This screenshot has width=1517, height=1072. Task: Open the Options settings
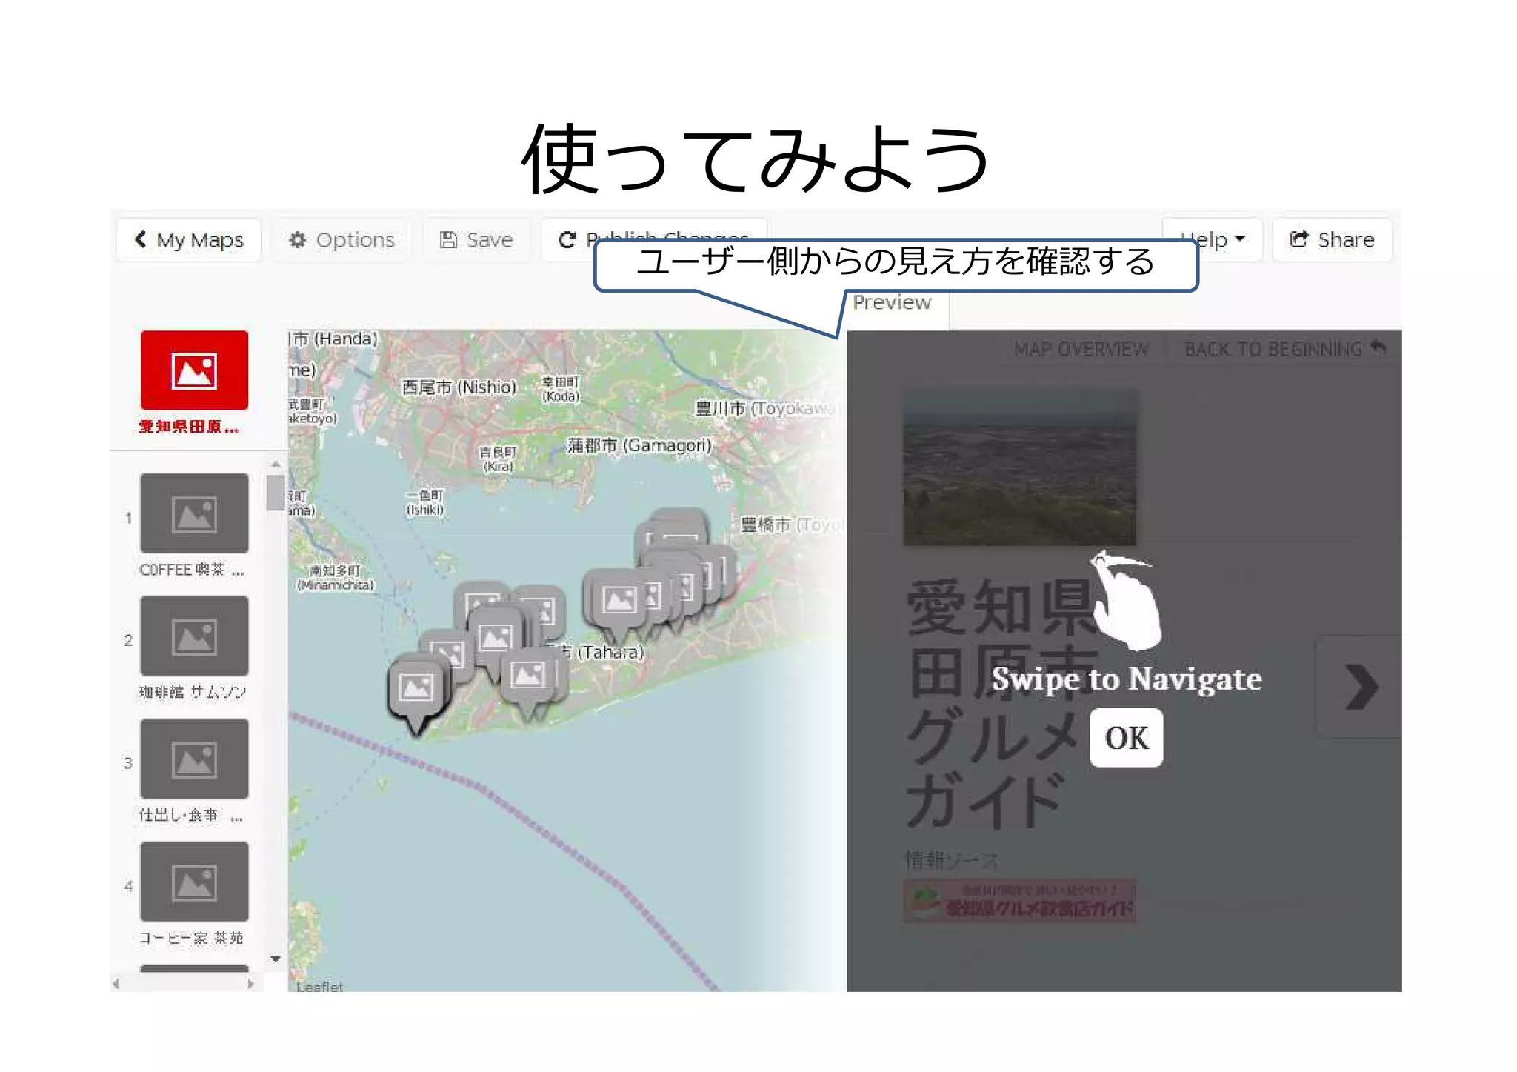point(341,240)
